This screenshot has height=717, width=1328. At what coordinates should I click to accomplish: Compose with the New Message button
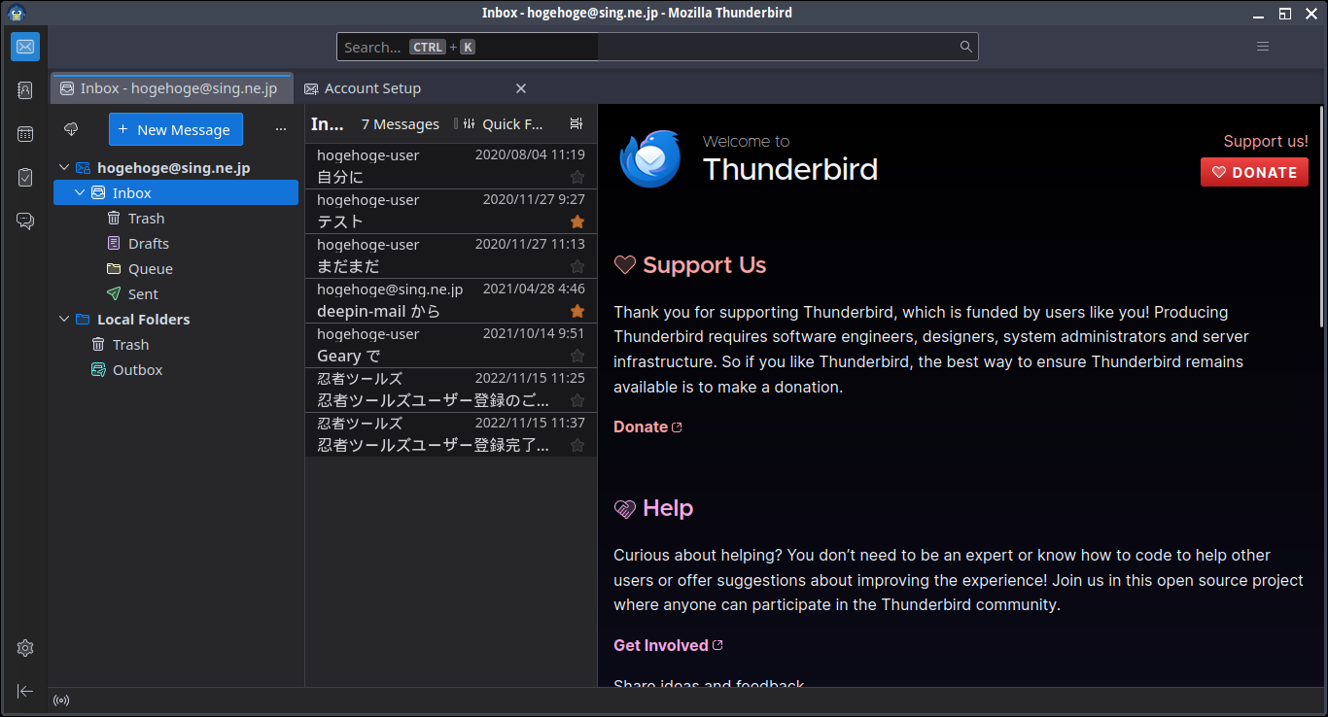[176, 129]
